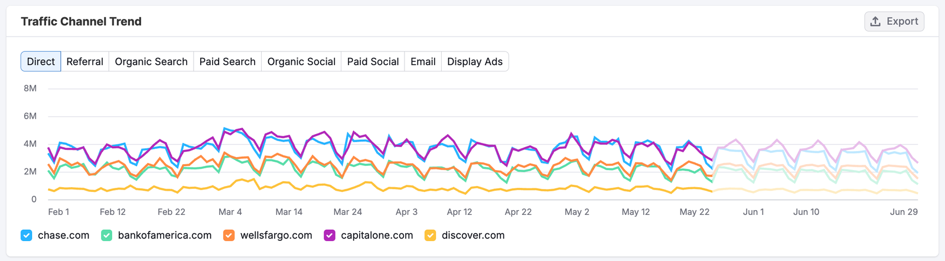Select the Email channel tab
Image resolution: width=945 pixels, height=261 pixels.
423,61
